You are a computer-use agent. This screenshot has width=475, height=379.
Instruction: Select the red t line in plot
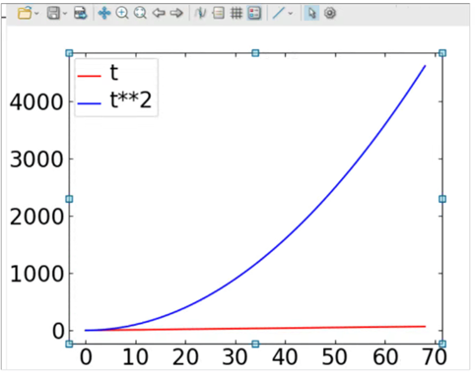click(x=255, y=328)
